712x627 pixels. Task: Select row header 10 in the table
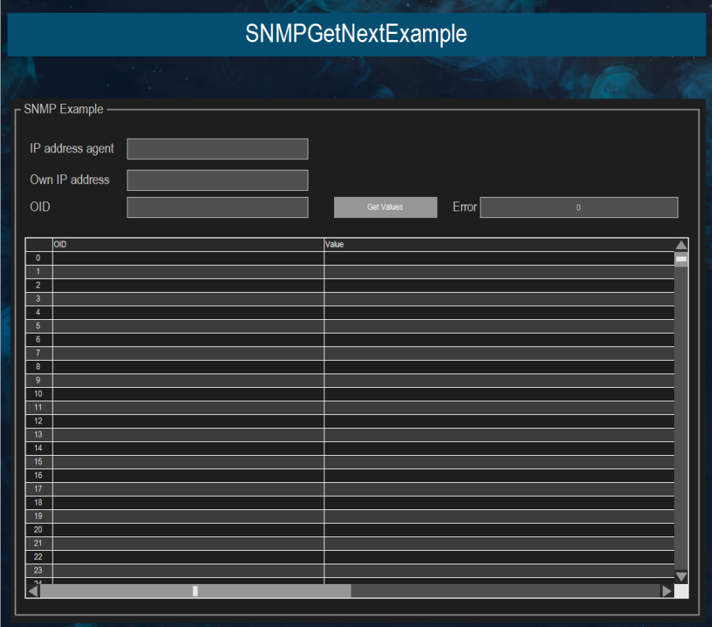pos(37,393)
